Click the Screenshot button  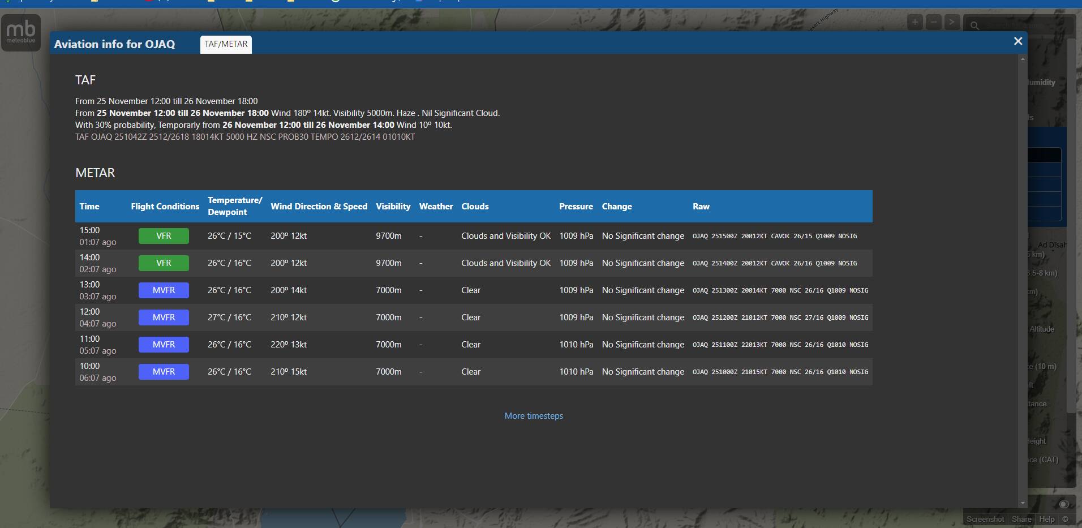coord(986,518)
